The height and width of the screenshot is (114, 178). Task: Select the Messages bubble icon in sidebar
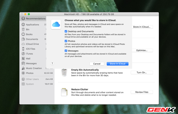[x=23, y=63]
